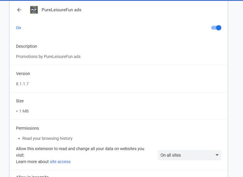Click the "PureLeisureFun ads" page title
243x177 pixels.
(61, 10)
